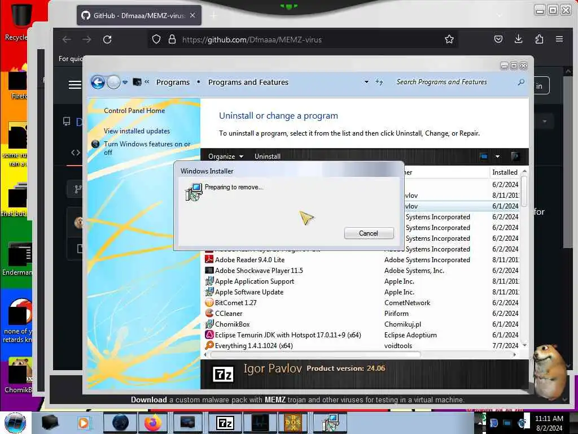Select Apple Software Update entry
The width and height of the screenshot is (578, 434).
[x=249, y=292]
